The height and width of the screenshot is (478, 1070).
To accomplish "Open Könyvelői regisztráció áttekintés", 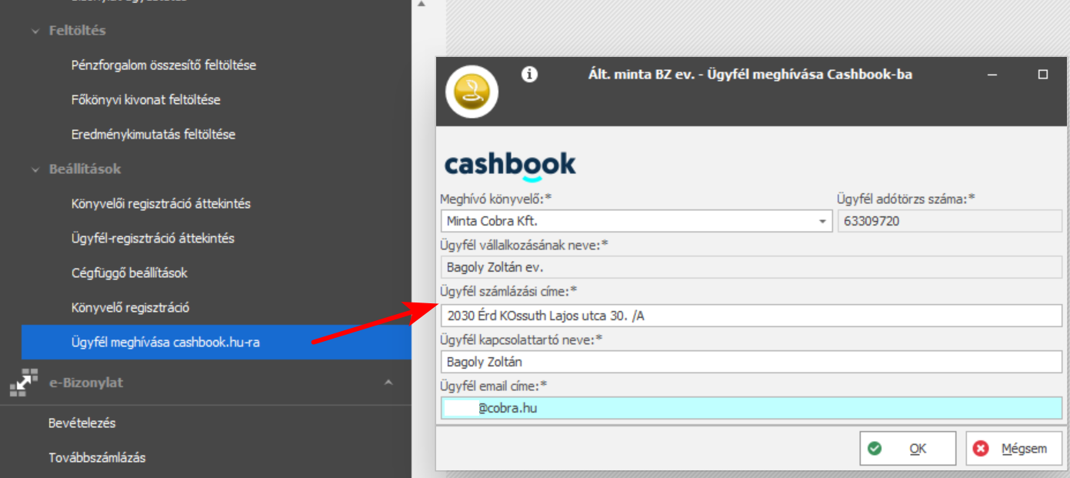I will (160, 204).
